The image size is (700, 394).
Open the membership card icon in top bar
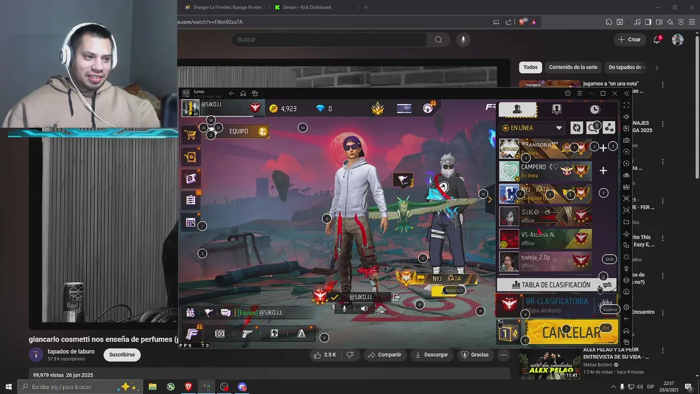pos(404,108)
